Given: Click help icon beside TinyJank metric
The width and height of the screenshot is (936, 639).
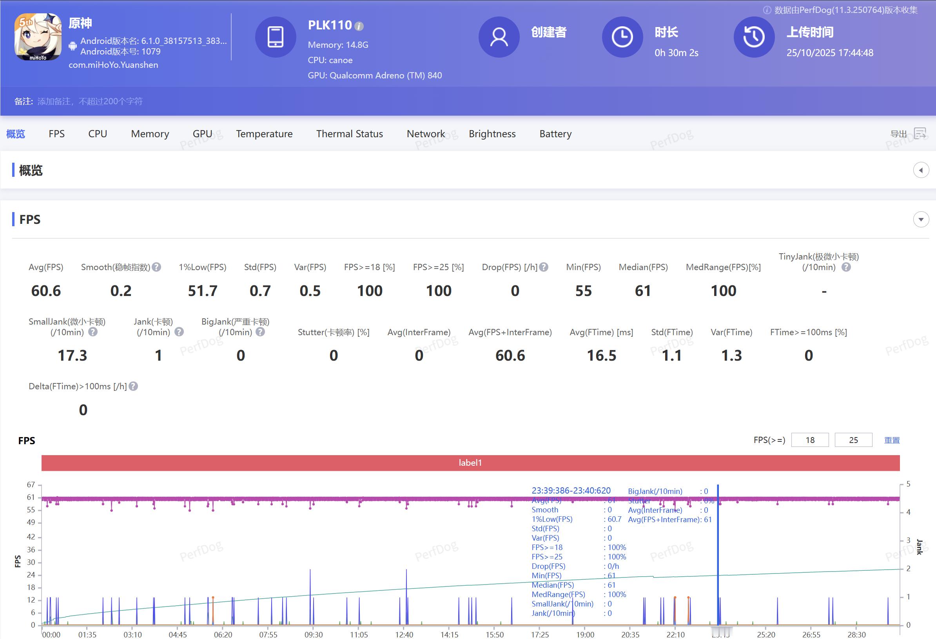Looking at the screenshot, I should [x=846, y=267].
